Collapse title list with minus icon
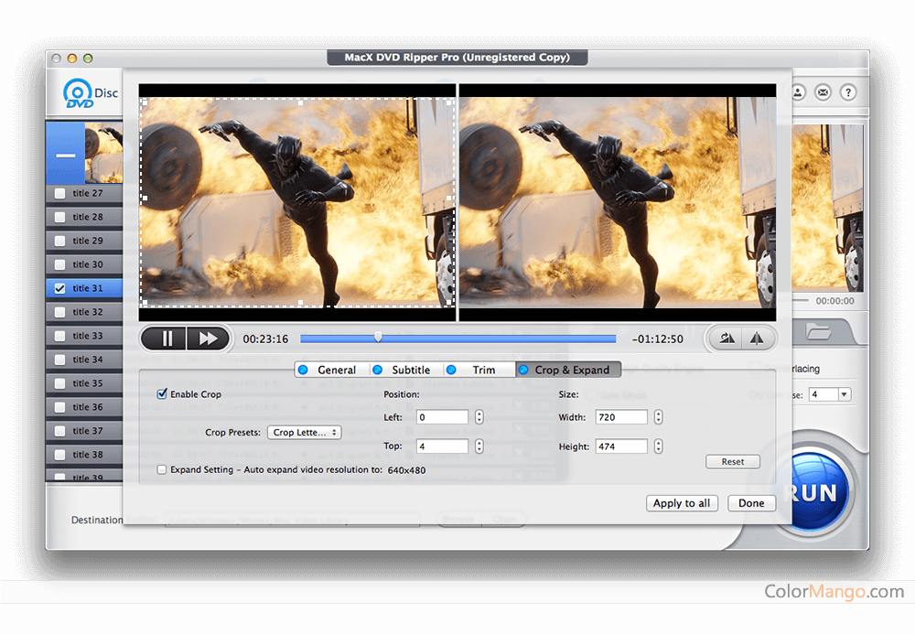 [x=65, y=156]
